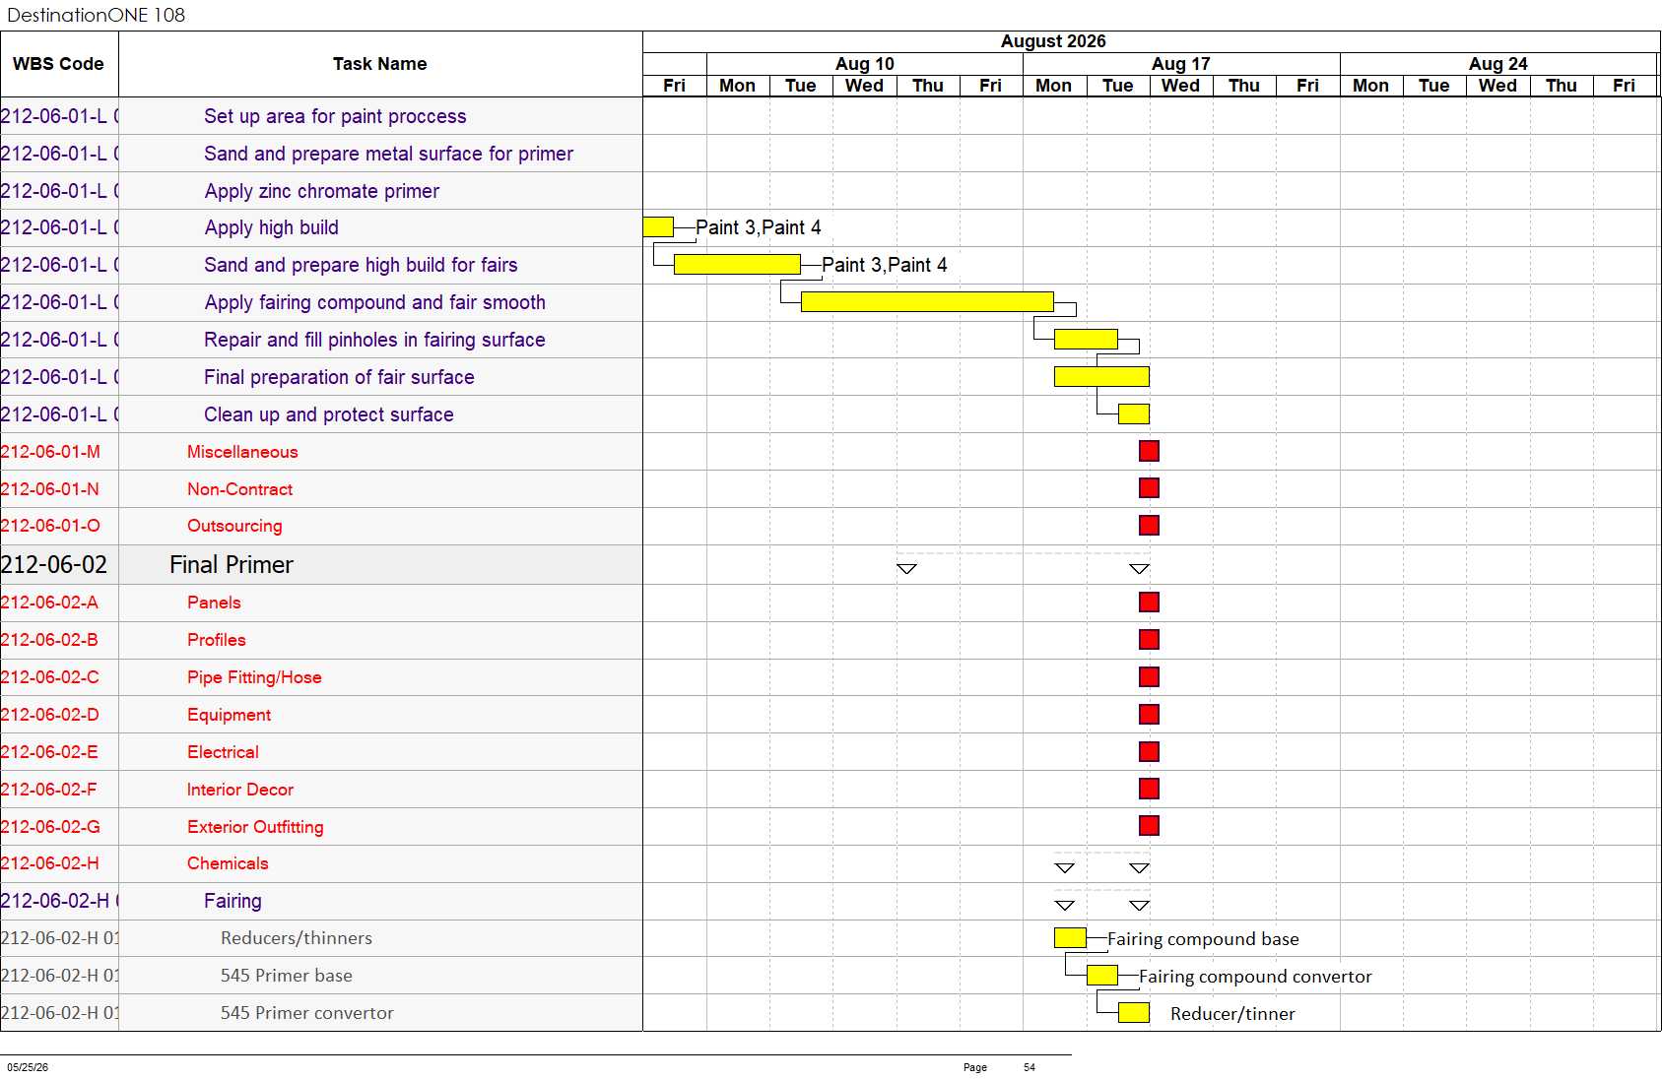Click the red milestone for Non-Contract

[x=1149, y=488]
